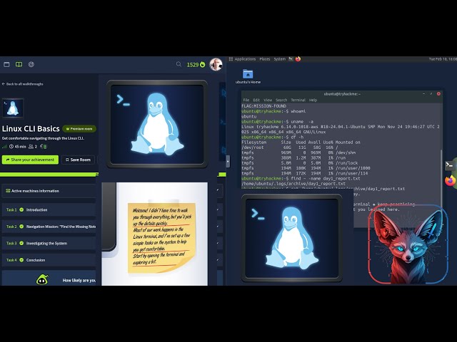This screenshot has height=342, width=457.
Task: Click the split-view collapse handle
Action: (x=228, y=162)
